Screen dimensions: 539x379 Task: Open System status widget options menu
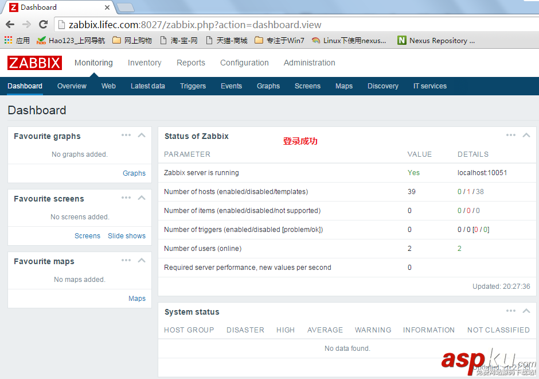[511, 311]
